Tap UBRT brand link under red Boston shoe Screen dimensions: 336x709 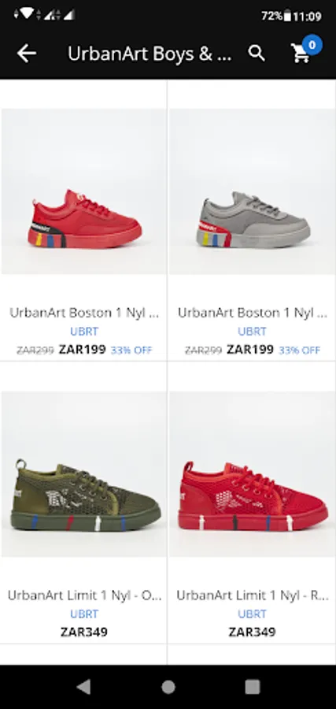point(84,332)
